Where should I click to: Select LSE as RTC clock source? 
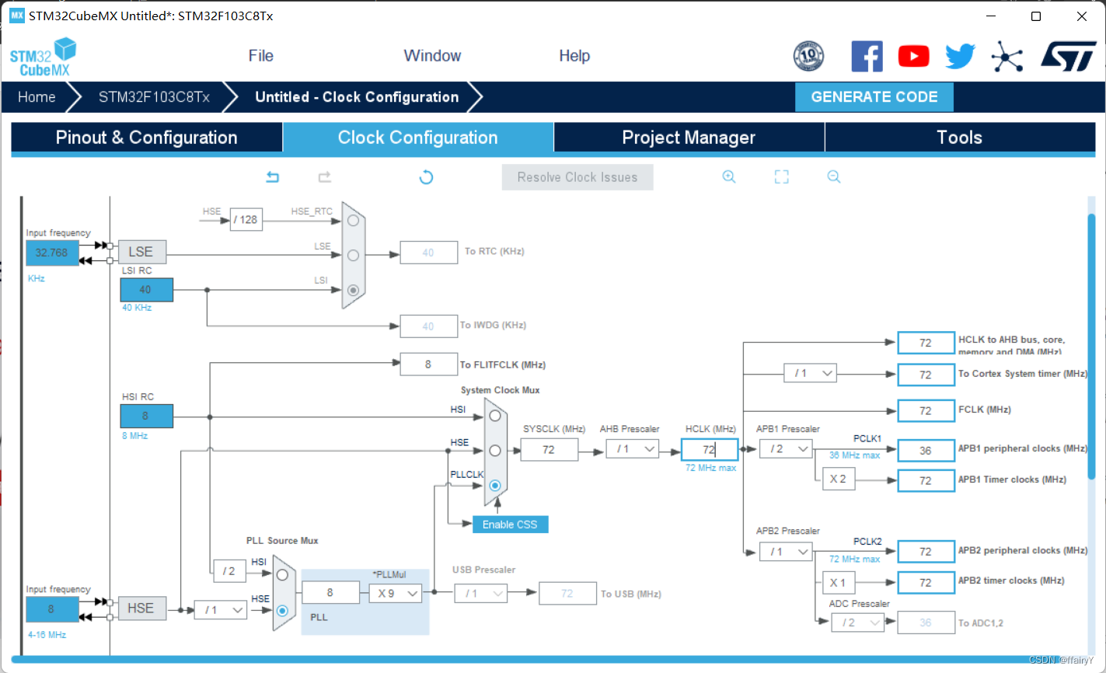(354, 255)
